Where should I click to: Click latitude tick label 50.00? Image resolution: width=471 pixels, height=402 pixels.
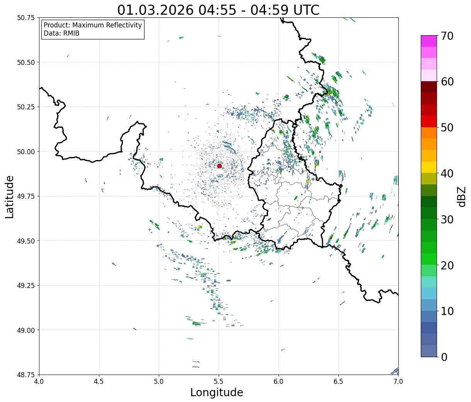pos(26,152)
